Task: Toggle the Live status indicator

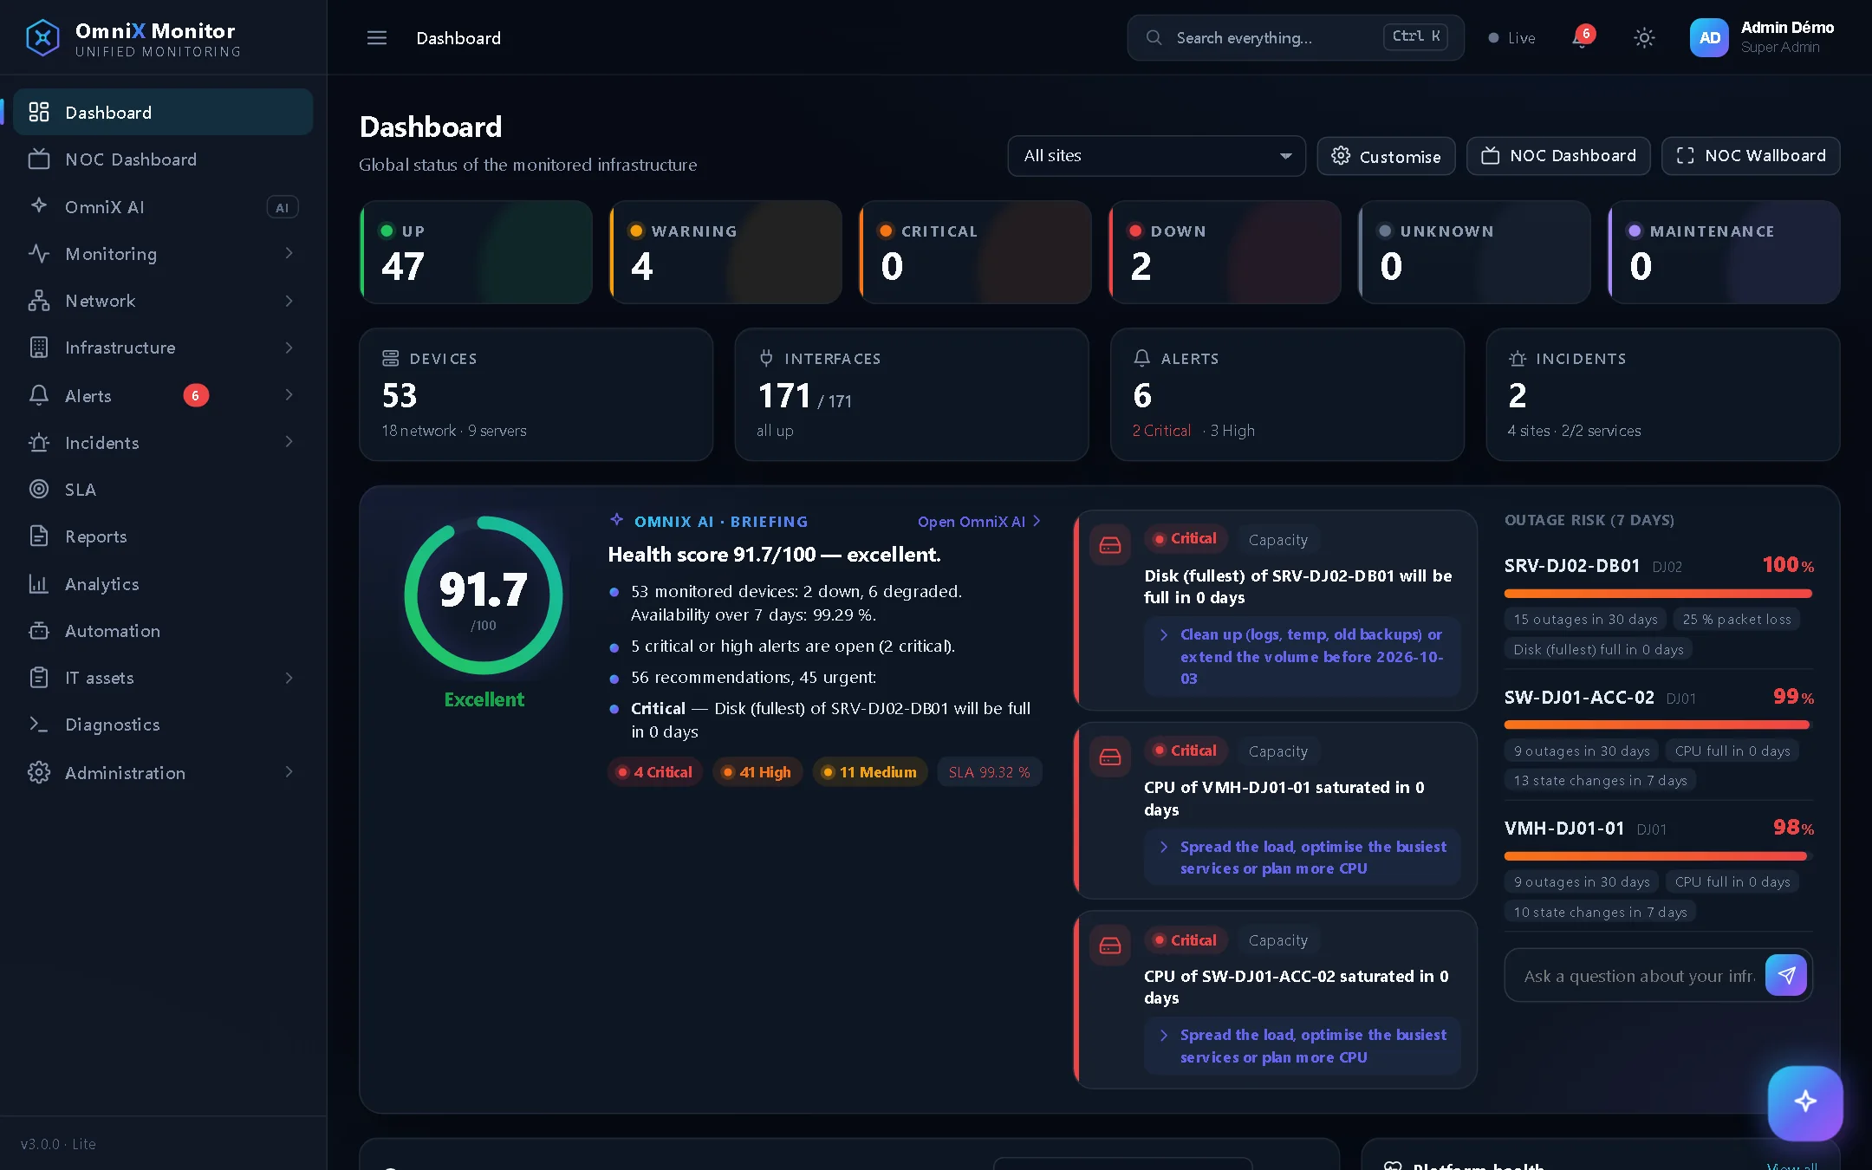Action: pos(1512,38)
